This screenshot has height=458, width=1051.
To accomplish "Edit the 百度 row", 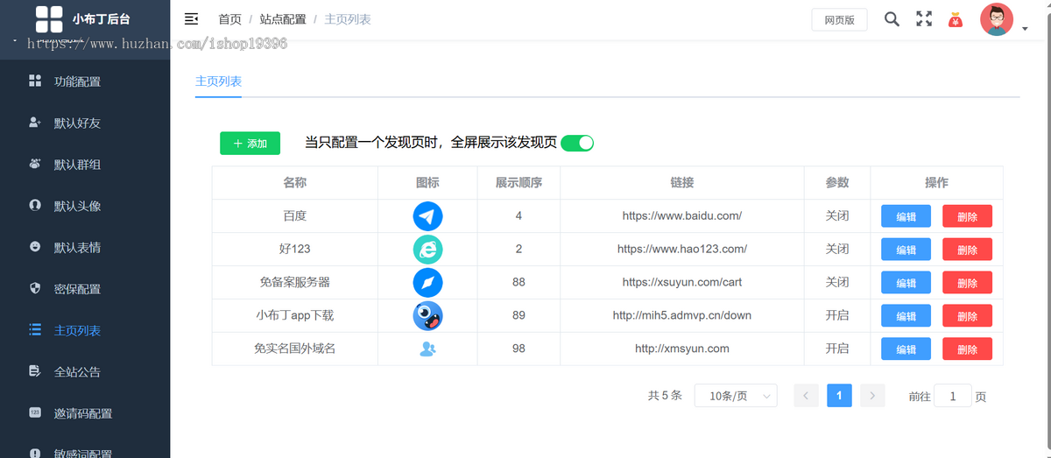I will point(906,216).
